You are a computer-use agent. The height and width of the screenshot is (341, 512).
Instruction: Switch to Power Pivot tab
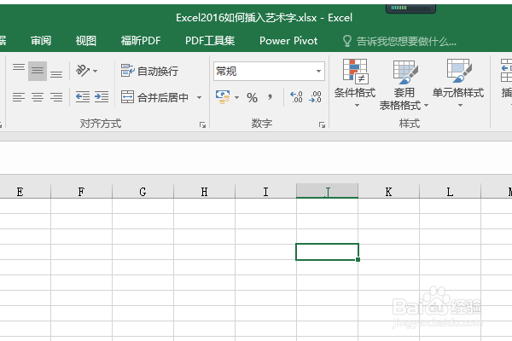(x=288, y=41)
